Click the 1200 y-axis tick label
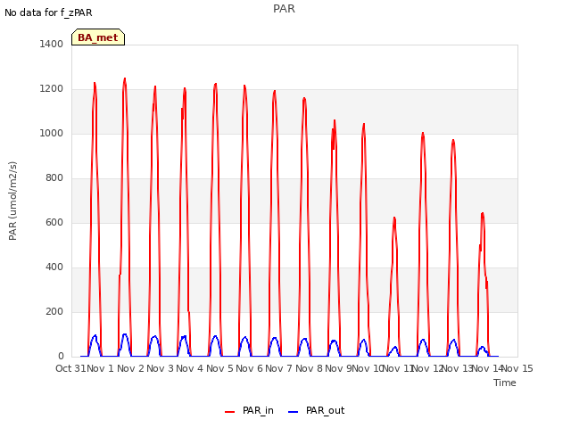This screenshot has height=428, width=571. point(52,89)
